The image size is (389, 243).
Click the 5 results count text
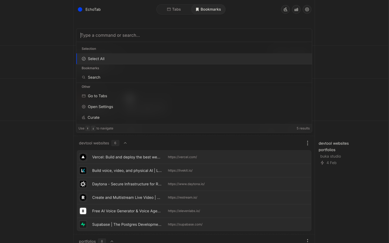303,128
